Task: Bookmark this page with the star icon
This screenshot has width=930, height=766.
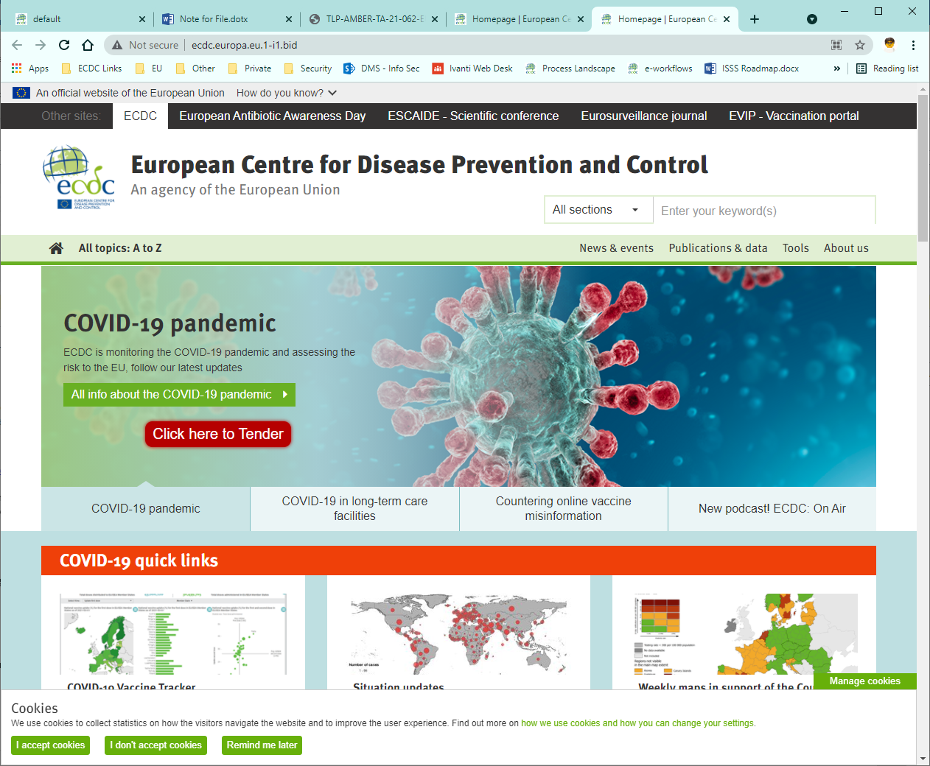Action: (x=859, y=45)
